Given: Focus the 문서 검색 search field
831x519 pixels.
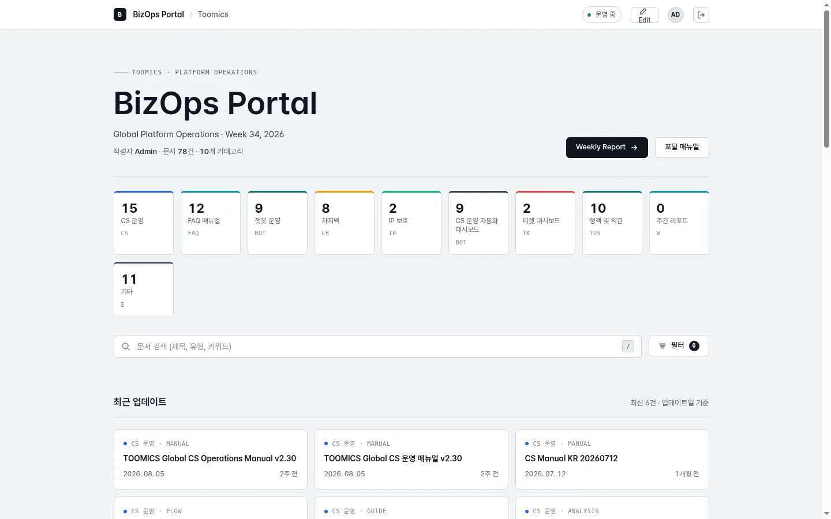Looking at the screenshot, I should point(377,347).
